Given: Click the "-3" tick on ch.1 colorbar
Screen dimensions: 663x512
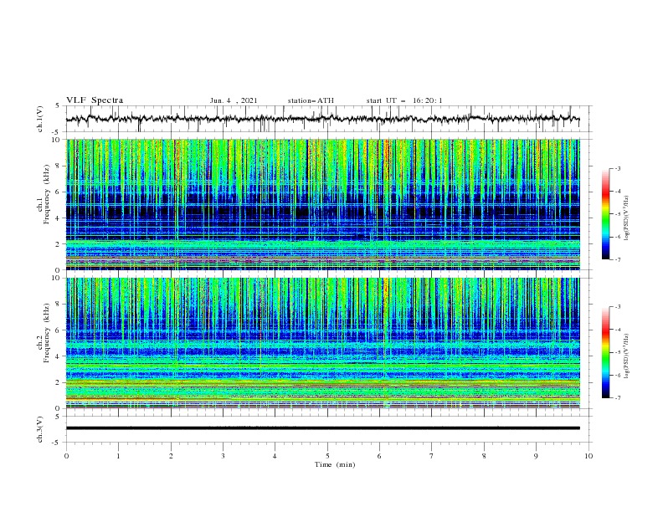Looking at the screenshot, I should click(x=617, y=168).
